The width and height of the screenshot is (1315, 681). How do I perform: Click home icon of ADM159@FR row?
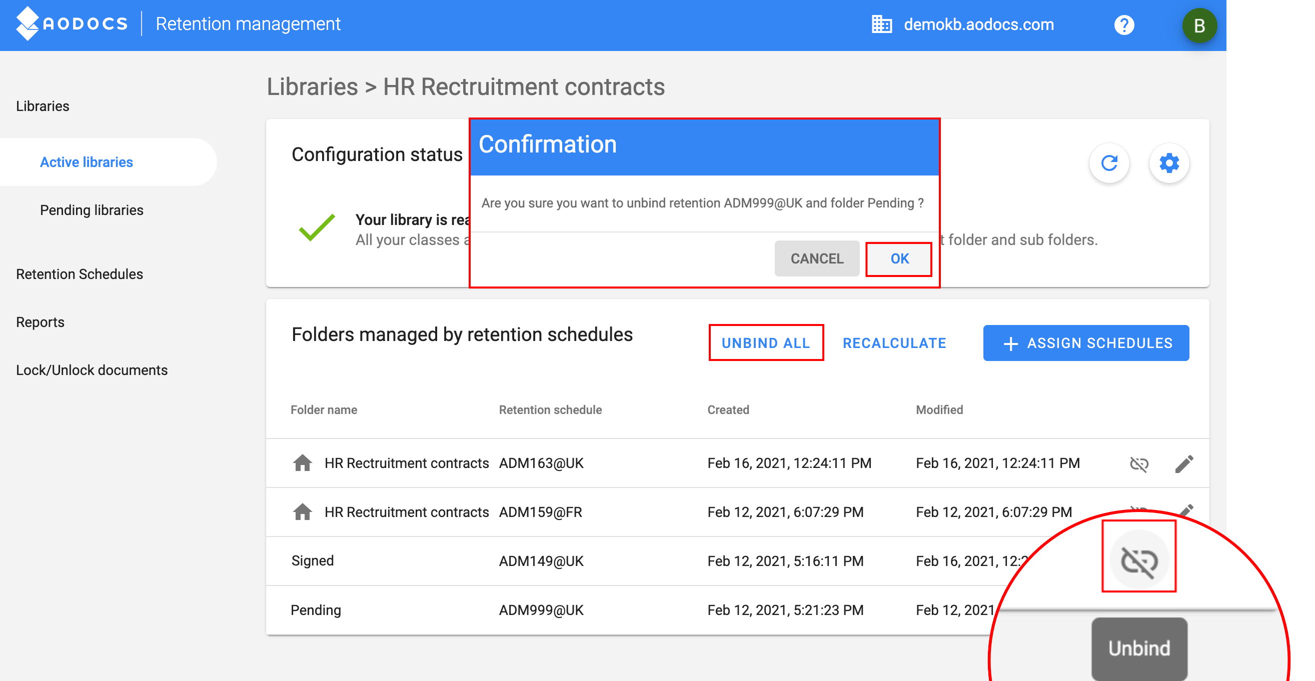coord(302,511)
